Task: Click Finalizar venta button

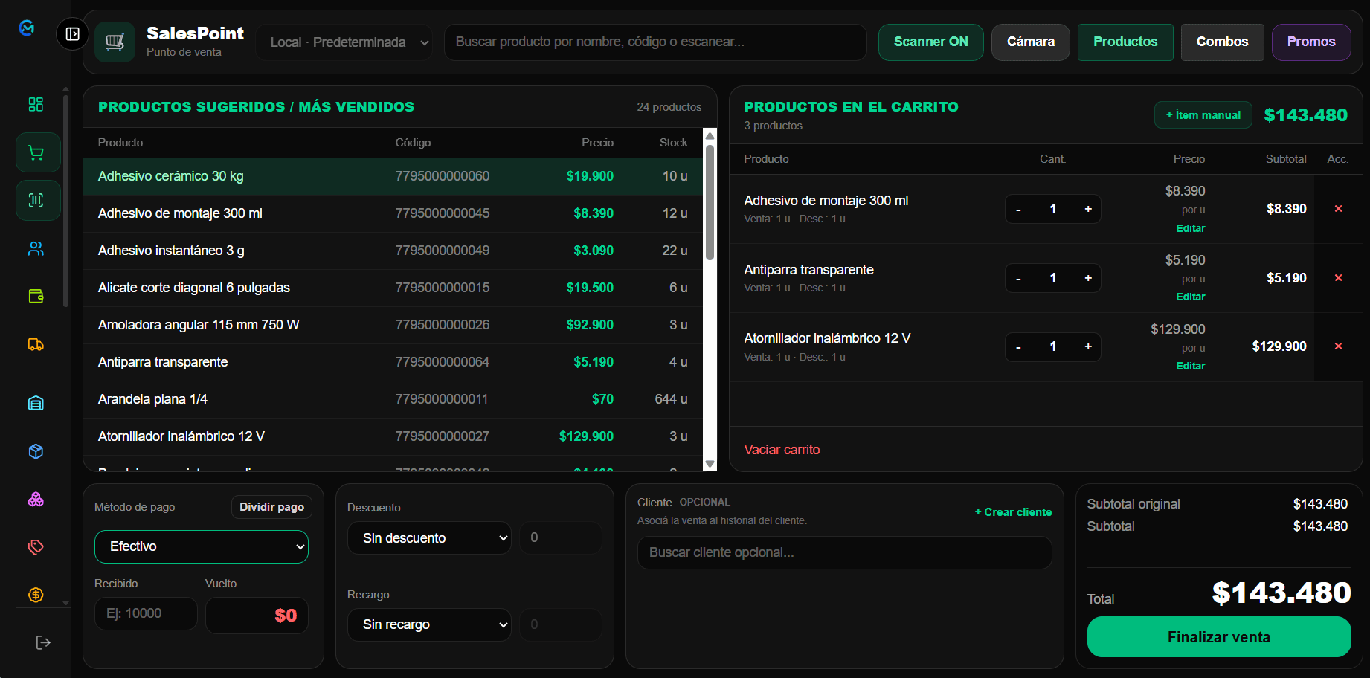Action: 1219,637
